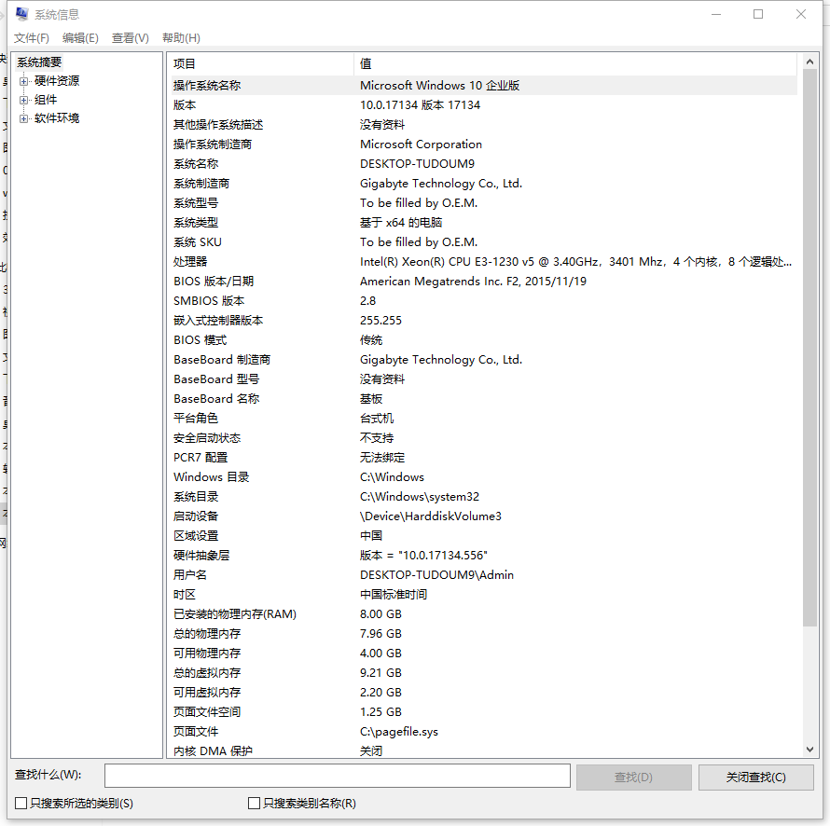Click the 查找(D) button
The height and width of the screenshot is (826, 830).
pos(633,777)
